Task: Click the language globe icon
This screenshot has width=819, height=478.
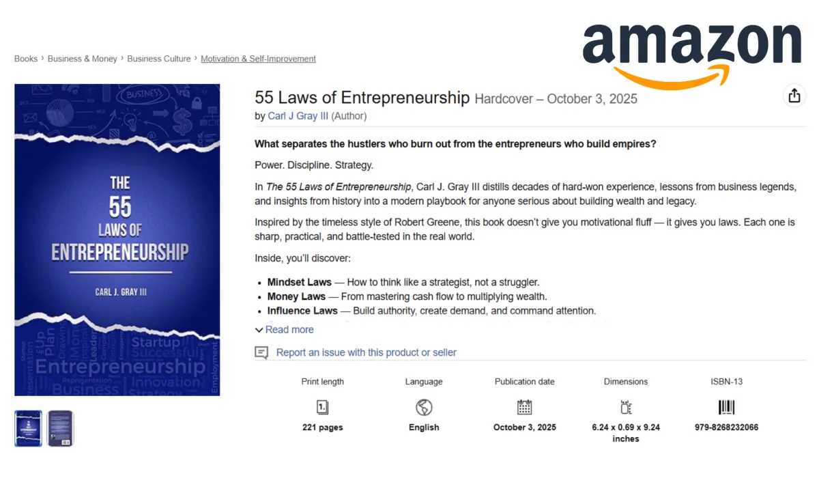Action: pos(424,408)
